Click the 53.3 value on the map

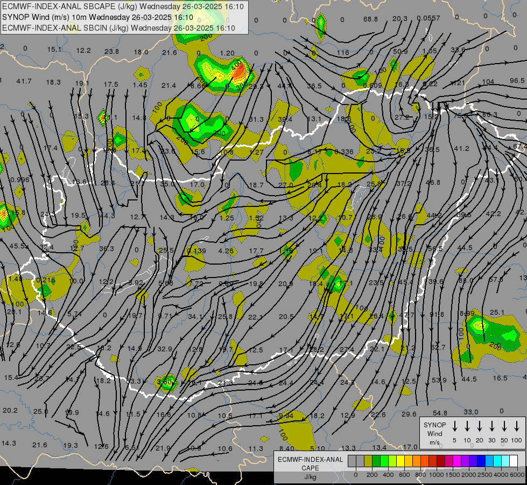133,382
